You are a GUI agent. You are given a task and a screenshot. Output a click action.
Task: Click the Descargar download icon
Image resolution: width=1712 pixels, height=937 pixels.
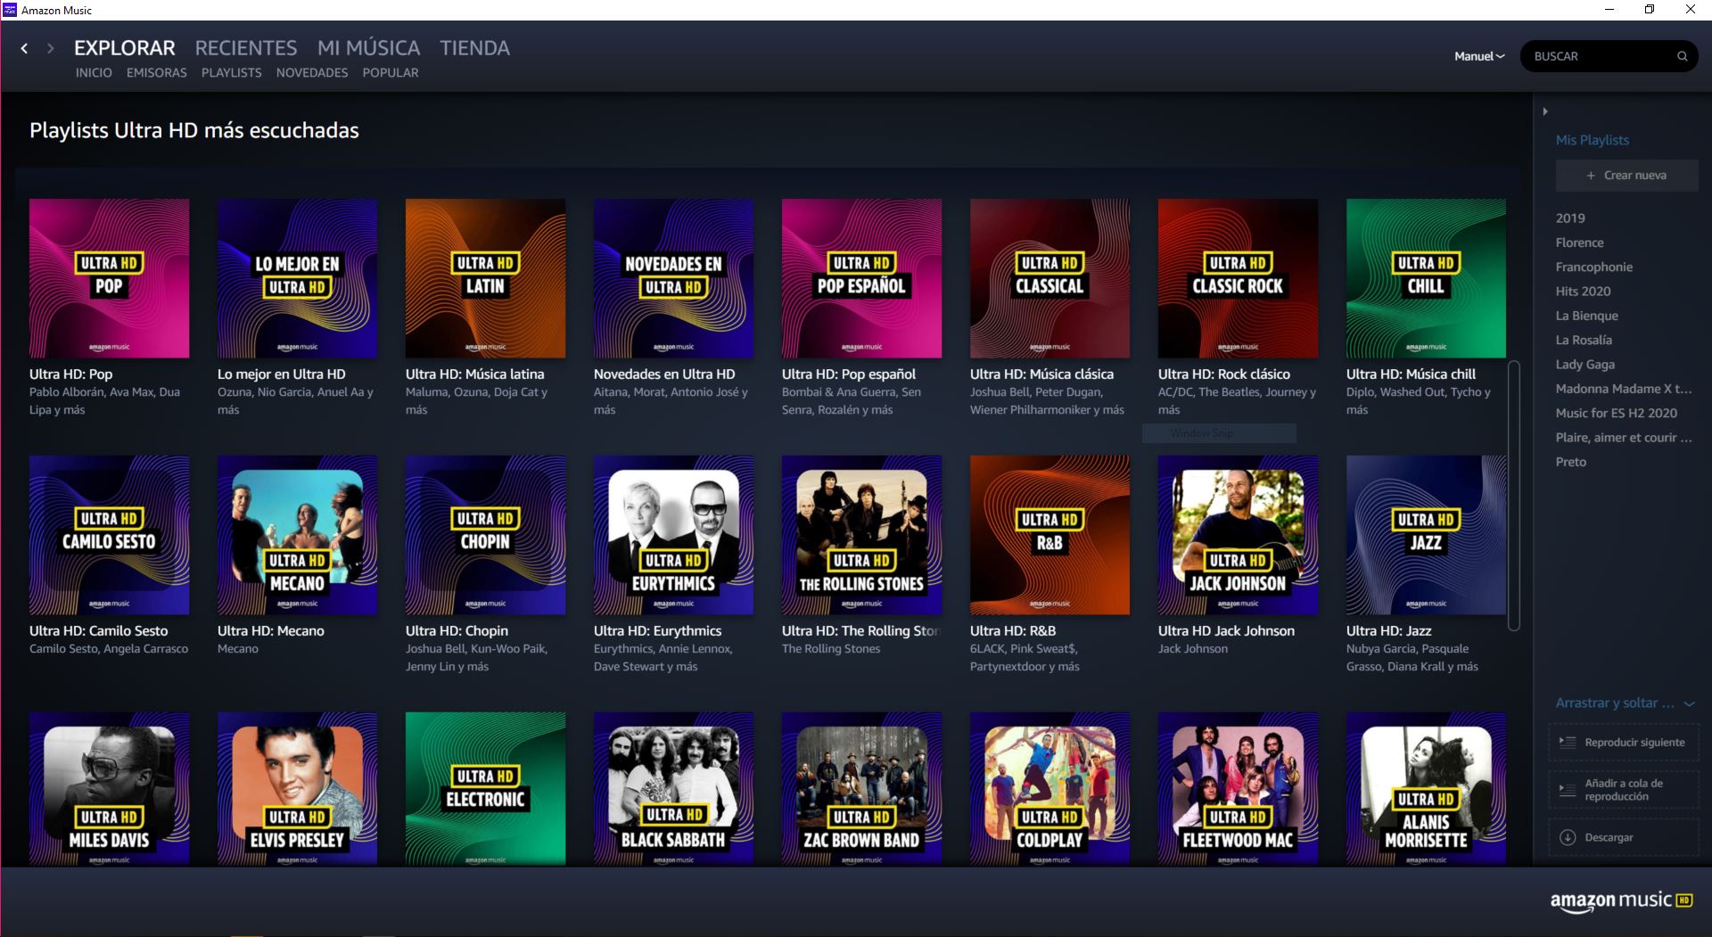click(1567, 836)
